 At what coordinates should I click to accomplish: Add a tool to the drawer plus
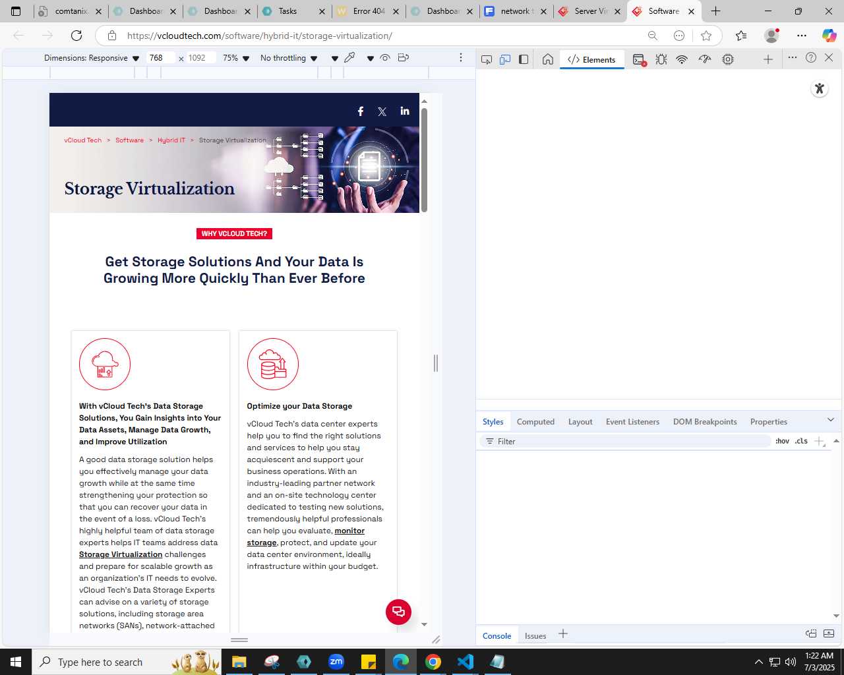[x=563, y=634]
